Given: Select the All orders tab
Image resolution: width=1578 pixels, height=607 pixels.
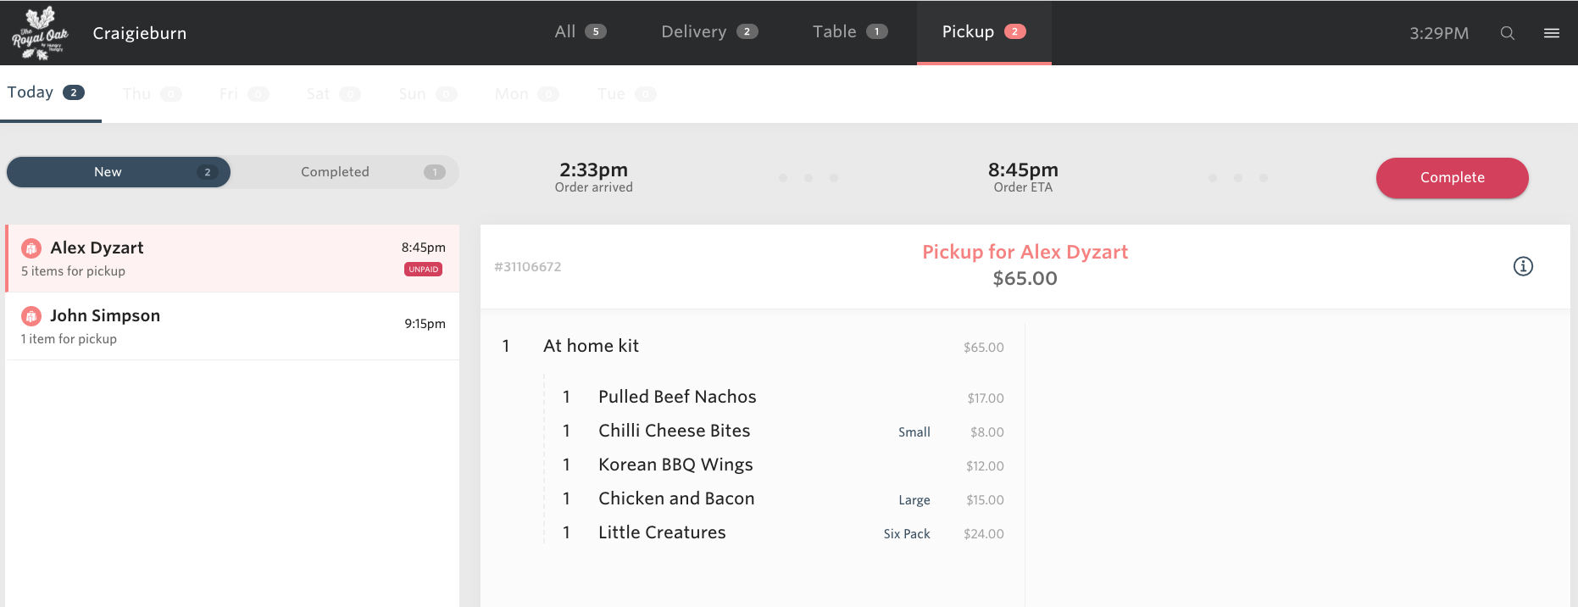Looking at the screenshot, I should pyautogui.click(x=581, y=31).
